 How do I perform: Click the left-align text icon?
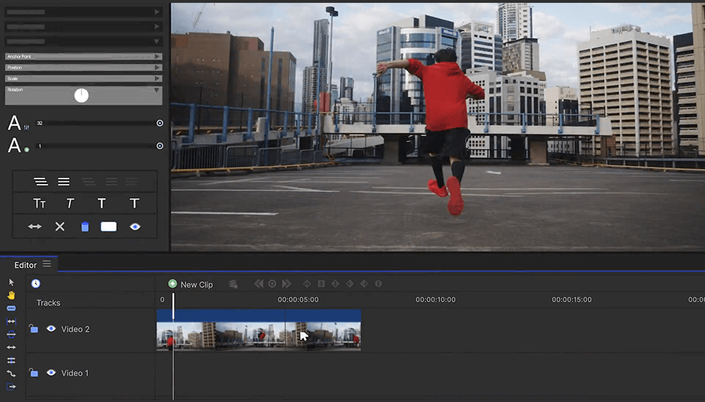(x=40, y=182)
